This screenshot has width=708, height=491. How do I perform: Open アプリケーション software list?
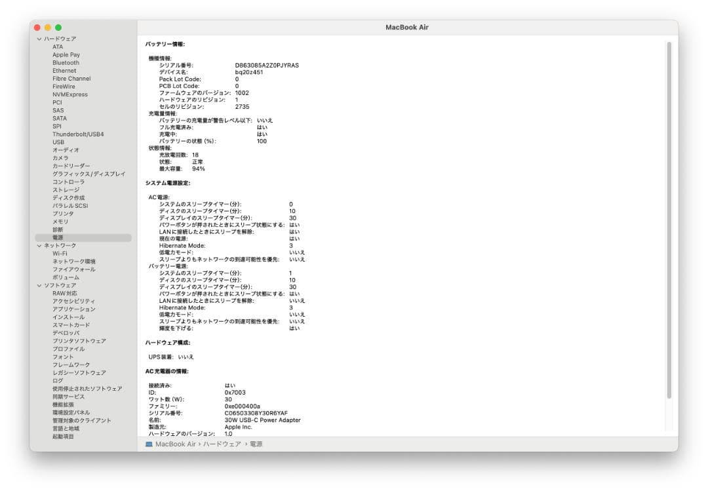pos(73,309)
